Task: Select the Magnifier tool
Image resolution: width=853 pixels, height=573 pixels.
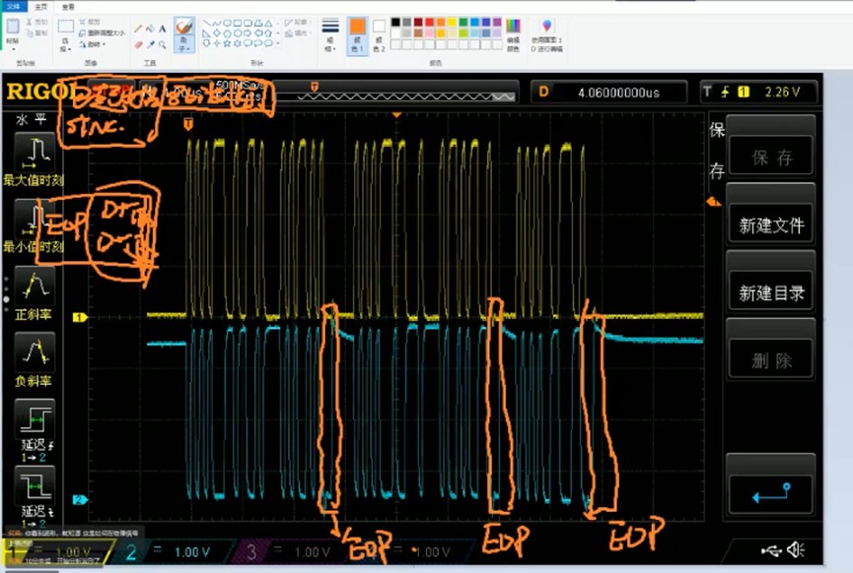Action: [x=163, y=42]
